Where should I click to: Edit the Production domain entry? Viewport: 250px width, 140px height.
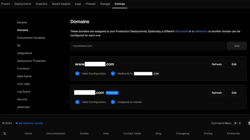pos(234,93)
